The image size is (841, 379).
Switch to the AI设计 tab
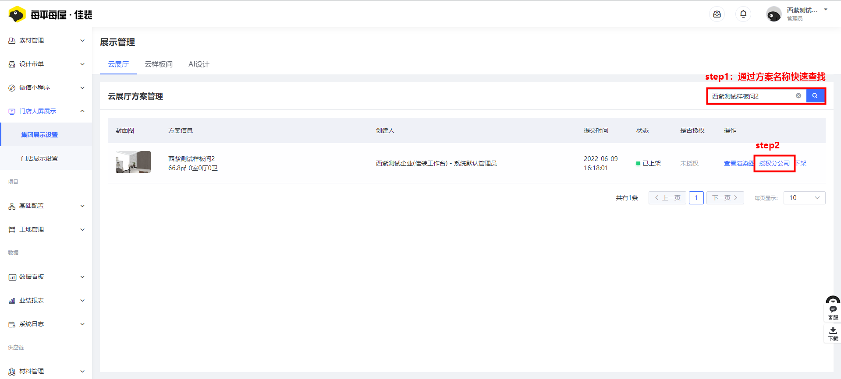click(199, 64)
